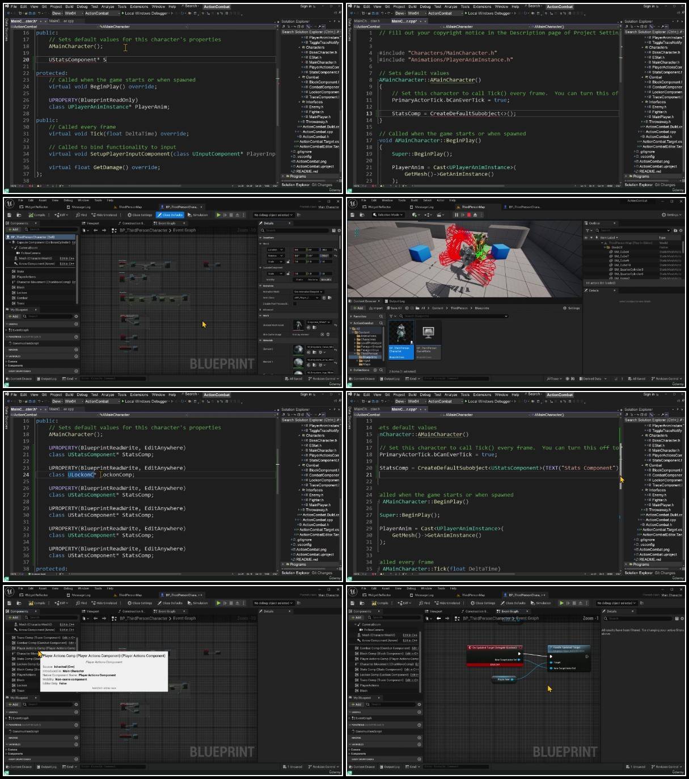Click Save All in the Content Browser
Viewport: 689px width, 779px height.
coord(394,308)
